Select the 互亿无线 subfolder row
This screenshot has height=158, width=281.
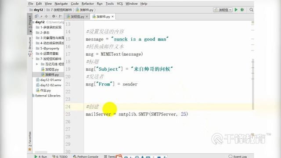pos(48,64)
